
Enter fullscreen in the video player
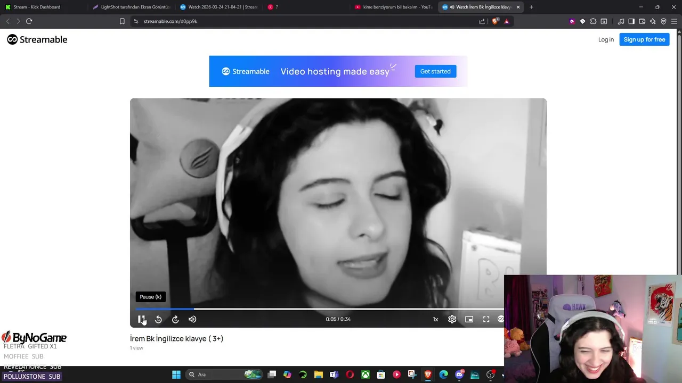tap(486, 319)
